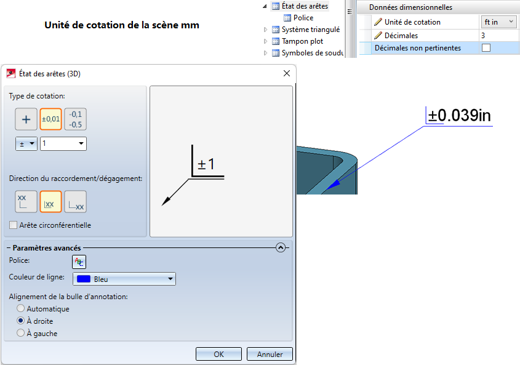520x365 pixels.
Task: Click the Unité de cotation row label
Action: click(x=412, y=22)
